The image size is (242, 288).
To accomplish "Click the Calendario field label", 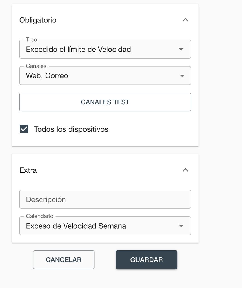I will tap(40, 216).
